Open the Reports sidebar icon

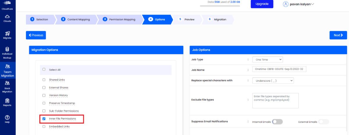pos(8,101)
